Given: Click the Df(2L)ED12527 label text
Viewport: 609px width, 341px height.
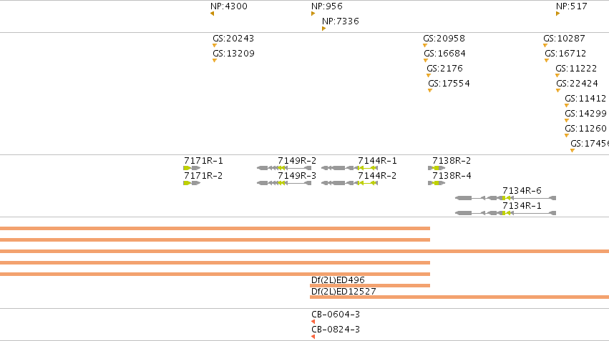Looking at the screenshot, I should pyautogui.click(x=344, y=292).
